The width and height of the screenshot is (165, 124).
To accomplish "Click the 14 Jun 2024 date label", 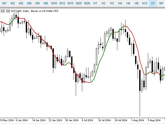I will click(39, 120).
